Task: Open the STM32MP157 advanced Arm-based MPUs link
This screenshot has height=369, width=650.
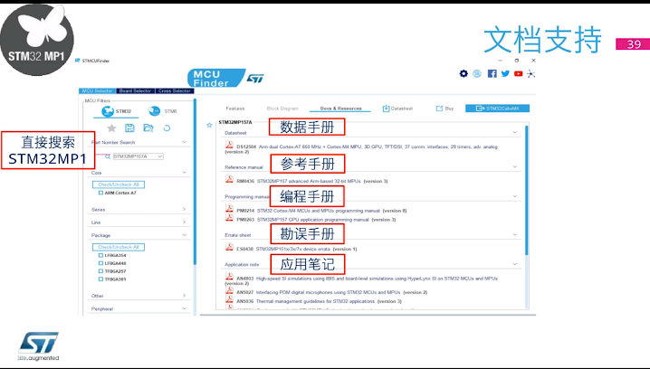Action: (x=309, y=182)
